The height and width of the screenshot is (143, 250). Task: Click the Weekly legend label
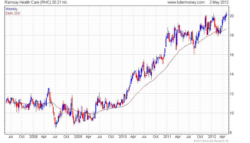tap(11, 9)
